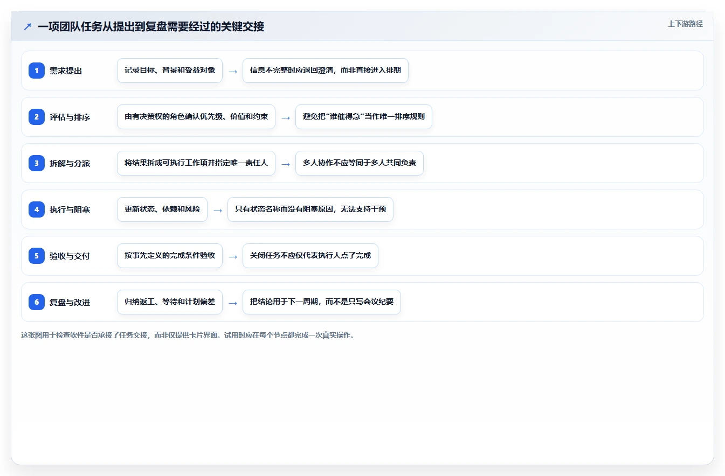
Task: Click the arrow in the 验收与交付 row
Action: click(233, 256)
